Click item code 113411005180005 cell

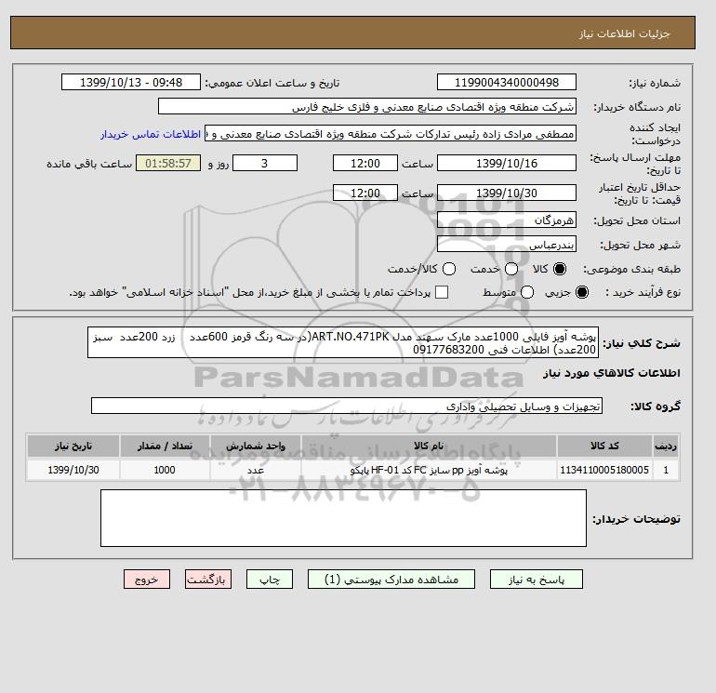click(604, 470)
